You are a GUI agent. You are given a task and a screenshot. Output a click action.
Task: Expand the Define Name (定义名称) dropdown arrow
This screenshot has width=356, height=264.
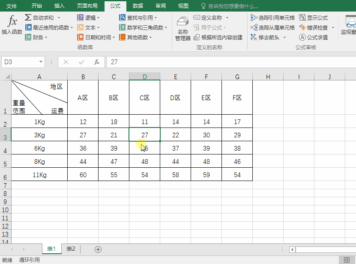227,18
